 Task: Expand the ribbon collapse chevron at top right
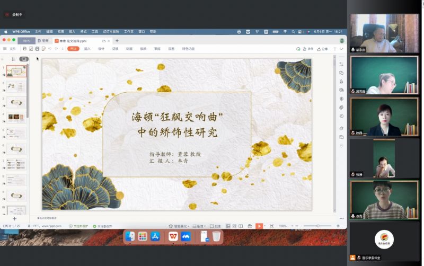340,49
